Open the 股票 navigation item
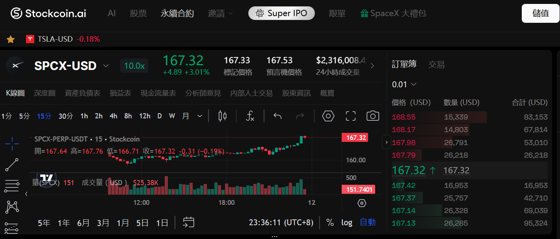This screenshot has height=239, width=560. pos(138,13)
